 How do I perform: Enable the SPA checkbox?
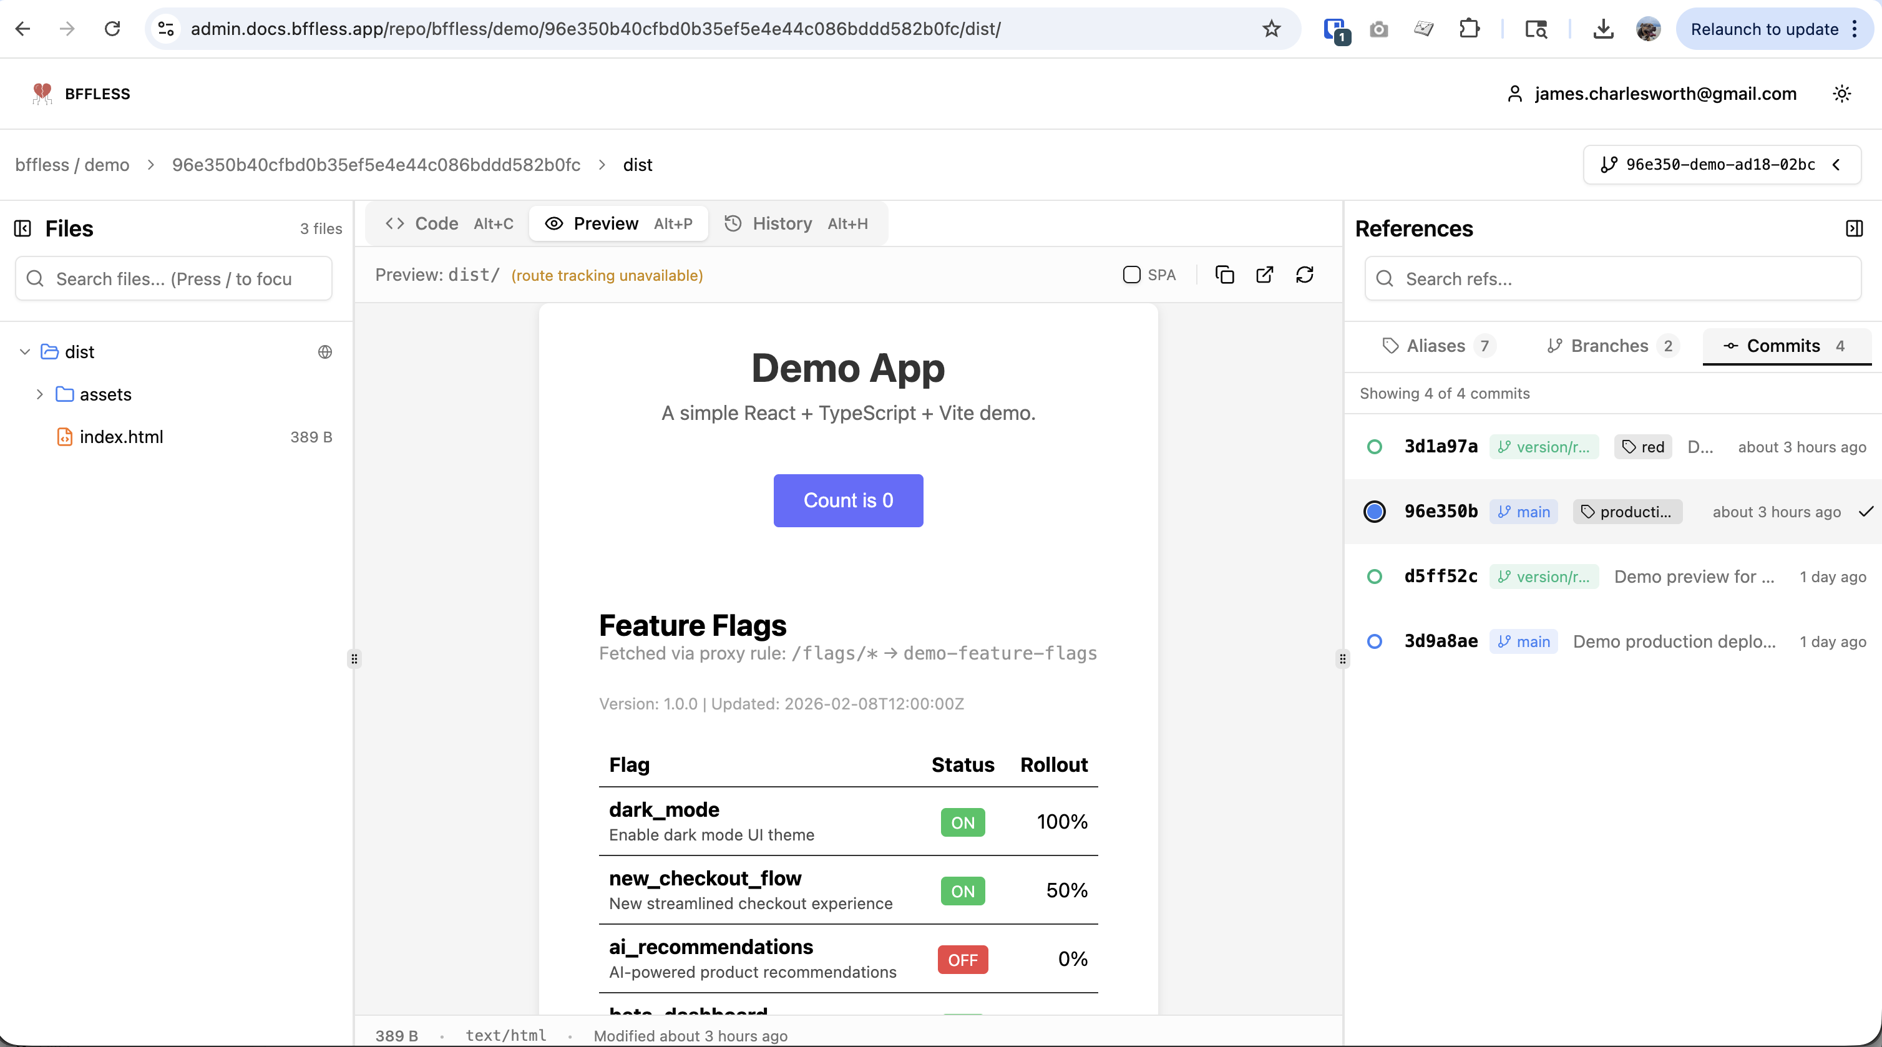pyautogui.click(x=1132, y=275)
